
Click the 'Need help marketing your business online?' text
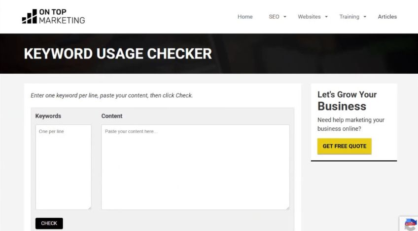pyautogui.click(x=351, y=124)
